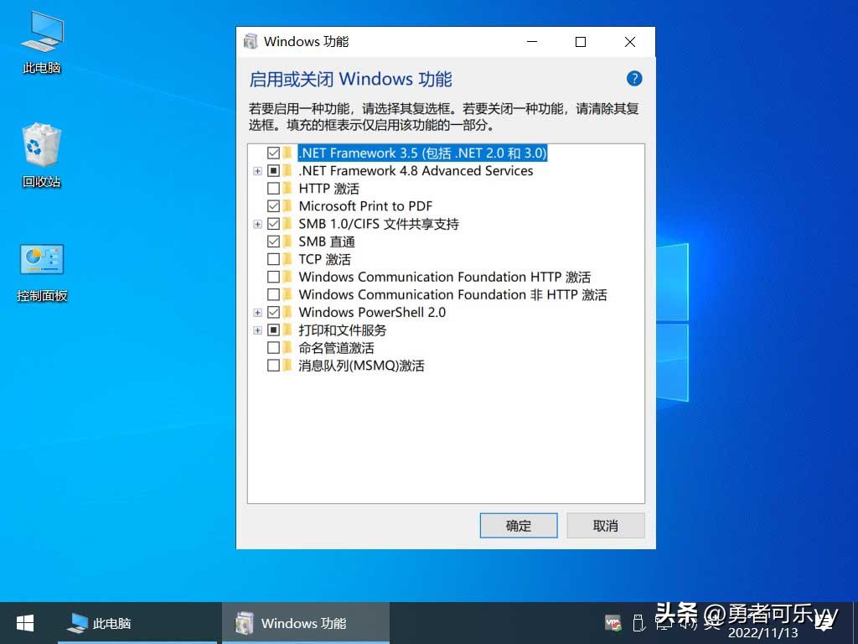The height and width of the screenshot is (644, 858).
Task: Enable the TCP 激活 feature
Action: (x=274, y=259)
